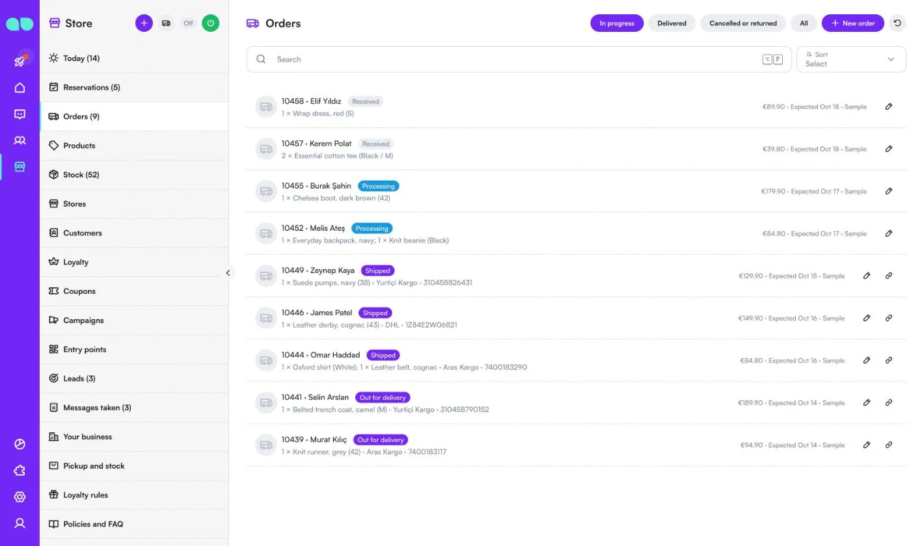
Task: Open the puzzle piece integrations icon
Action: [20, 471]
